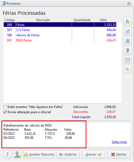Viewport: 134px width, 162px height.
Task: Select the 009 Férias row
Action: 60,25
